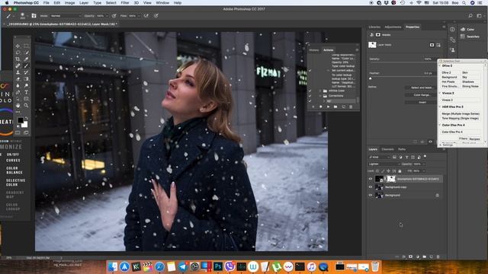Open the Photoshop icon in the Dock
The height and width of the screenshot is (274, 488).
click(218, 266)
